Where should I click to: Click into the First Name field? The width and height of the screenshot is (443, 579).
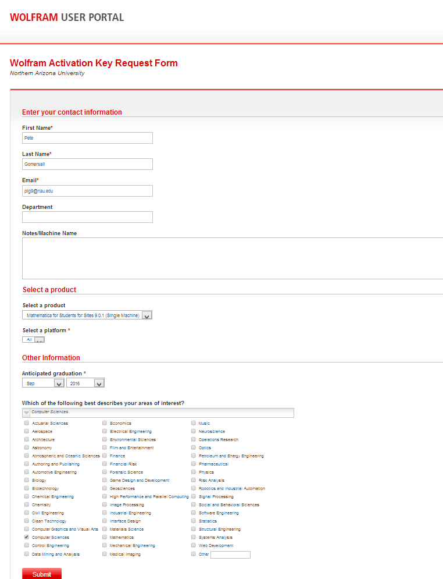[x=87, y=138]
